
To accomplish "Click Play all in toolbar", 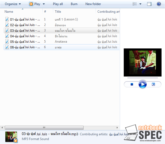I will click(58, 4).
